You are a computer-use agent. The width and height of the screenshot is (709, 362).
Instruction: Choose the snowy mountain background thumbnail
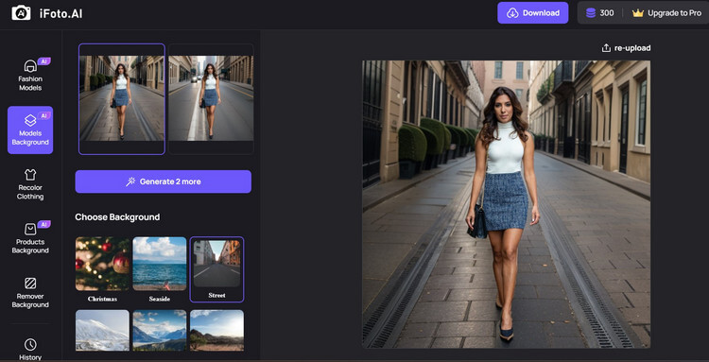102,331
